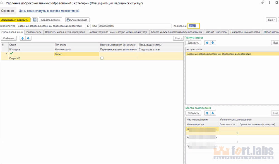Open Цены номенклатуры в составе многоэтапной link
This screenshot has width=279, height=164.
click(49, 11)
